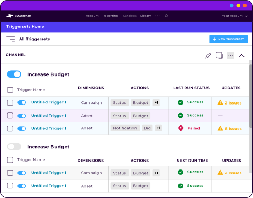Click the warning triangle beside 2 Issues in the Next Run Time table

220,172
